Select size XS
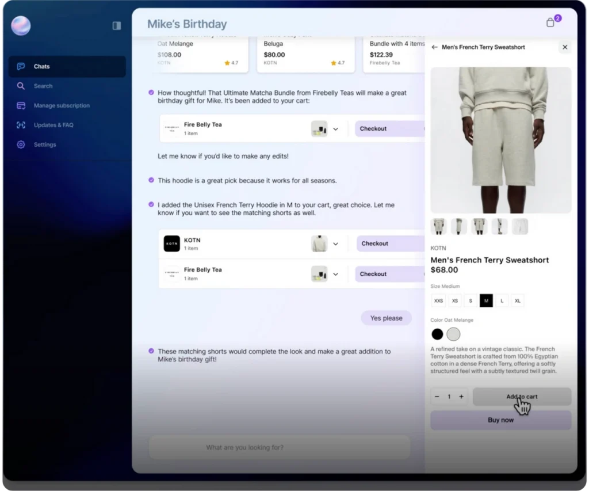 [455, 301]
